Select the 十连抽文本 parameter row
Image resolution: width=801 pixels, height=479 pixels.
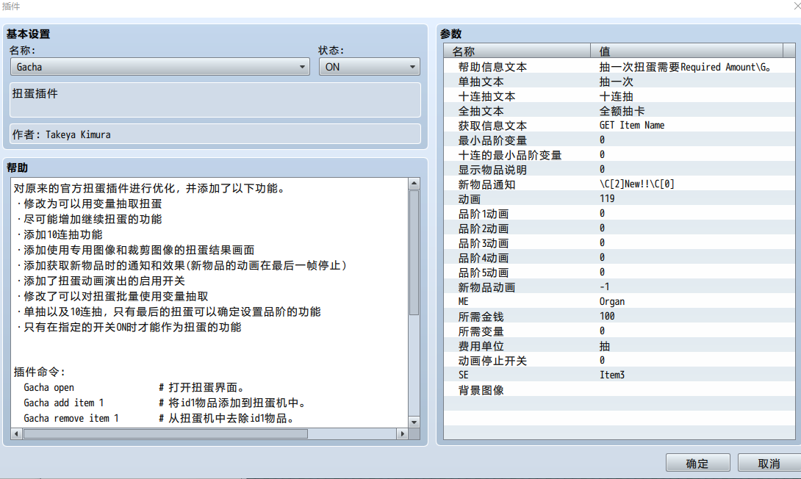pyautogui.click(x=619, y=96)
